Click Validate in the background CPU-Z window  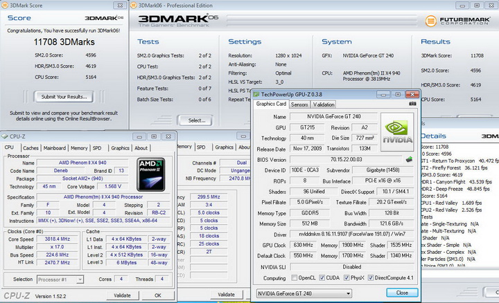pos(226,295)
